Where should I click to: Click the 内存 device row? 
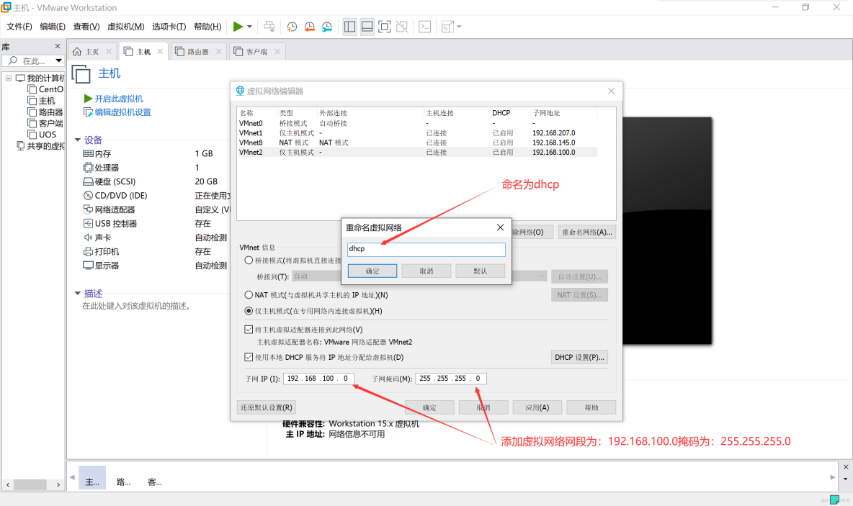(x=155, y=154)
